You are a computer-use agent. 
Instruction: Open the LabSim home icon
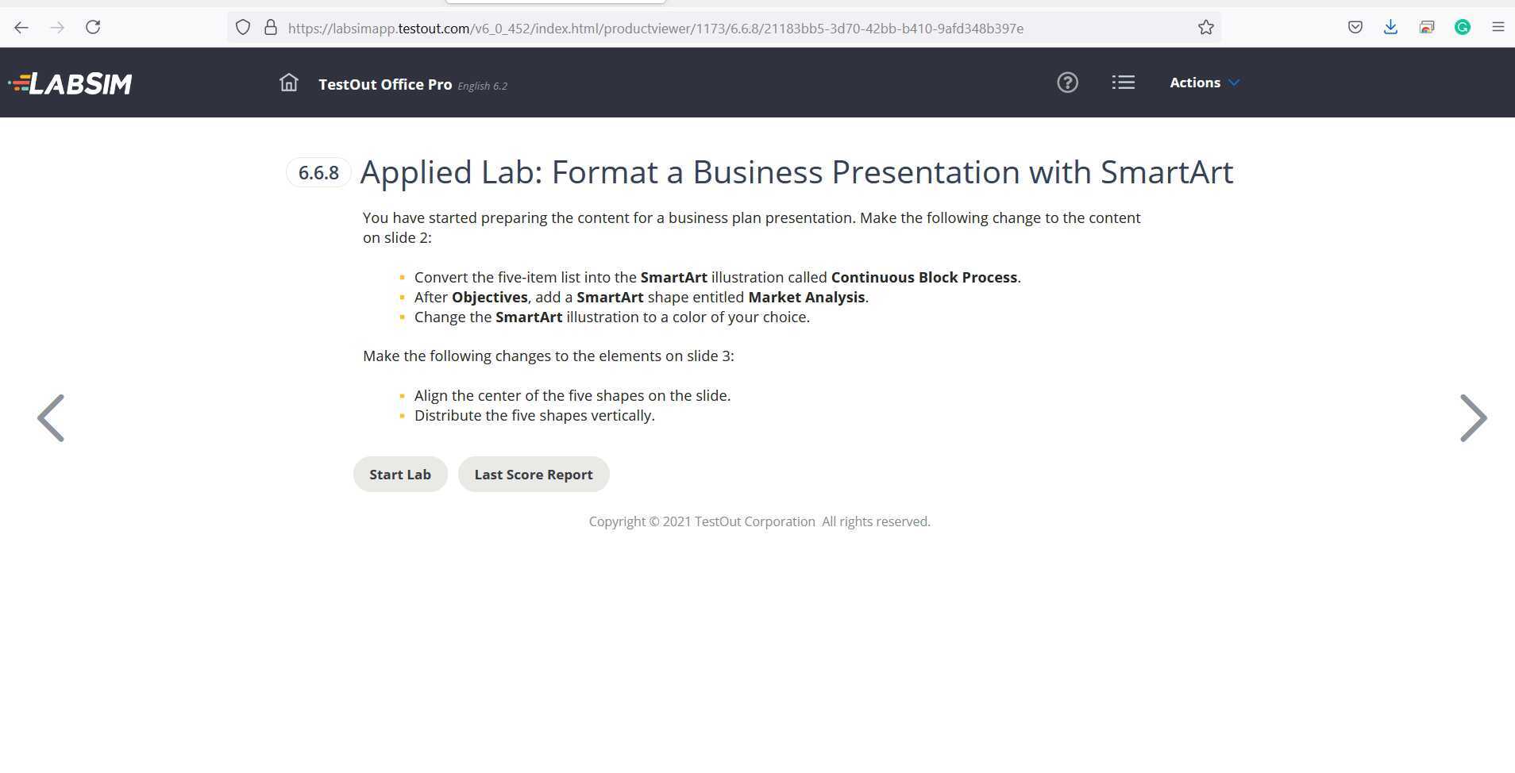pos(287,82)
